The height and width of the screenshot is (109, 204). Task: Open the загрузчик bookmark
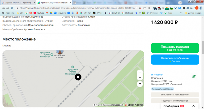pyautogui.click(x=60, y=13)
